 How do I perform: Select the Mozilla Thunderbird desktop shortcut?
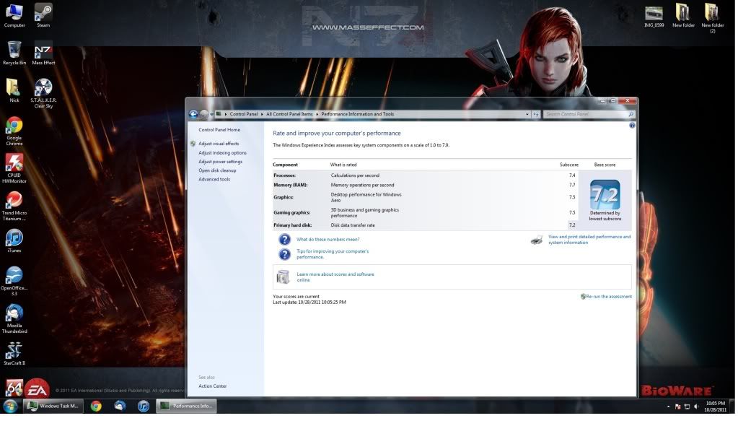point(14,318)
